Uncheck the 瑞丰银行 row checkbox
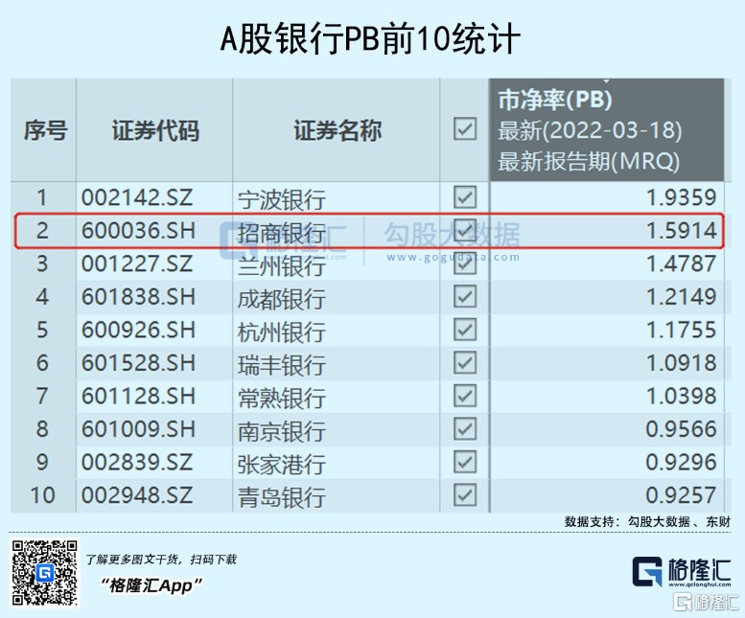 point(465,362)
